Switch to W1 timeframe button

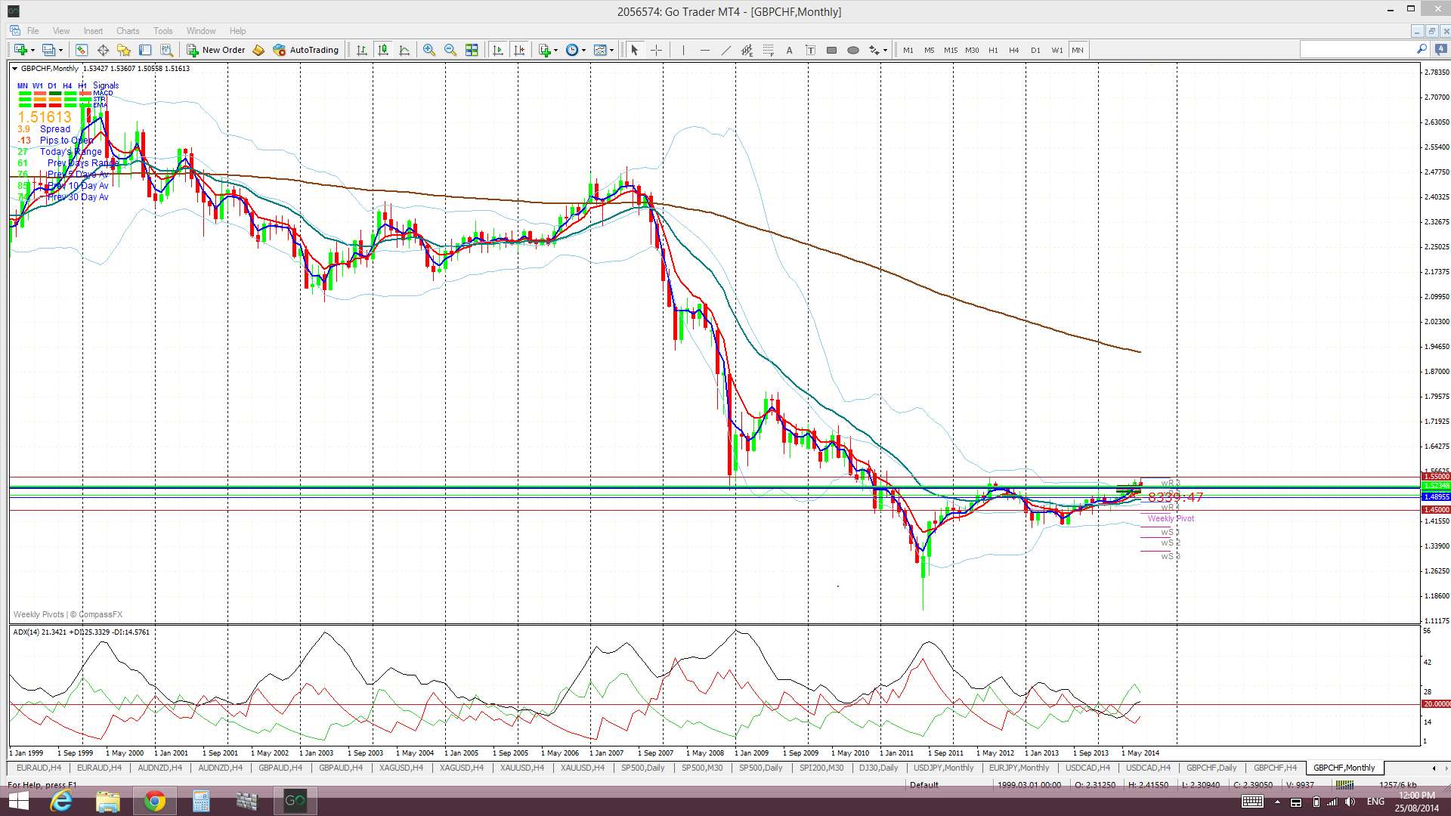pos(1057,50)
